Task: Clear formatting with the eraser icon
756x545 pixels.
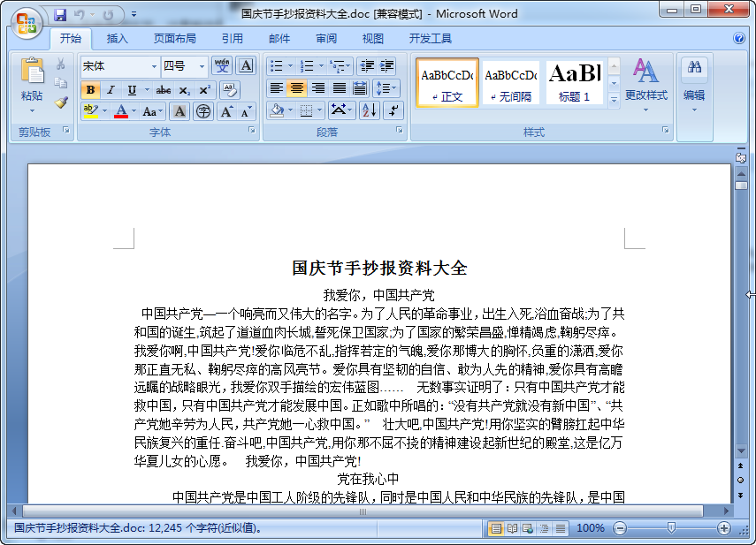Action: (x=230, y=89)
